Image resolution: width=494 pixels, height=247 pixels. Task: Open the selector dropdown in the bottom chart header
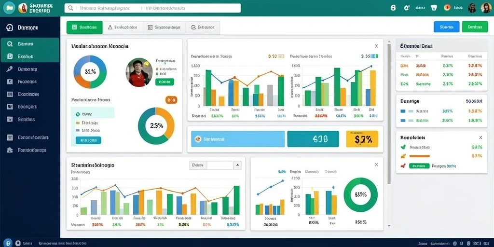pos(211,165)
